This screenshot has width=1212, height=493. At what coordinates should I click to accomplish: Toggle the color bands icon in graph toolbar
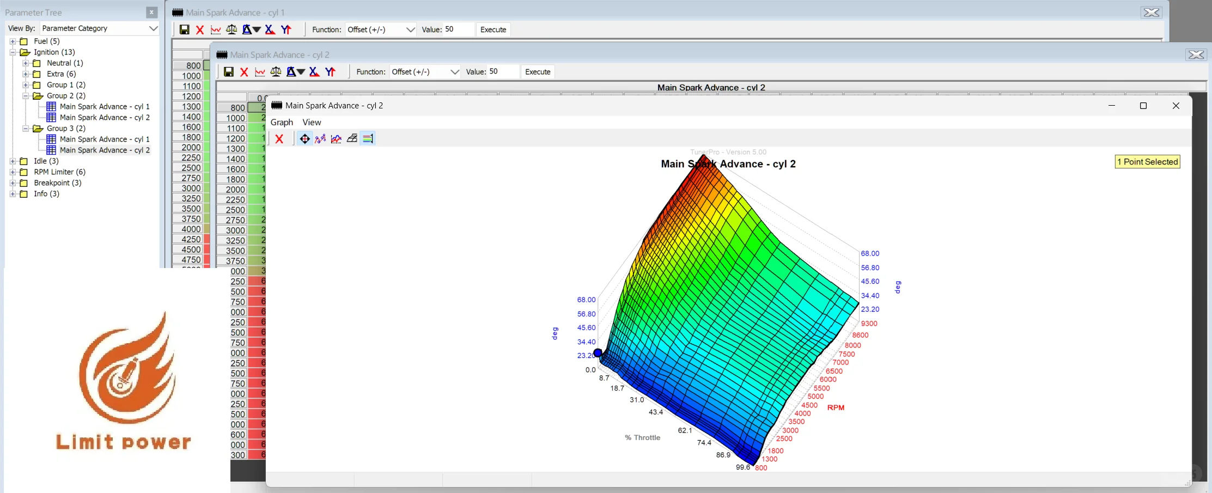click(x=368, y=139)
